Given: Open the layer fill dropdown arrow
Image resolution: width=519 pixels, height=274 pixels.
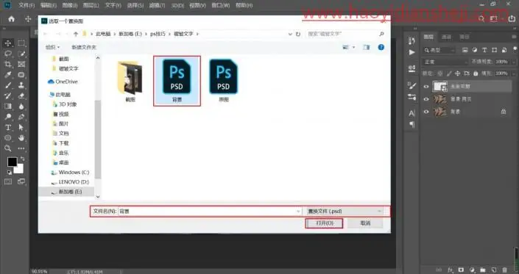Looking at the screenshot, I should (x=513, y=73).
